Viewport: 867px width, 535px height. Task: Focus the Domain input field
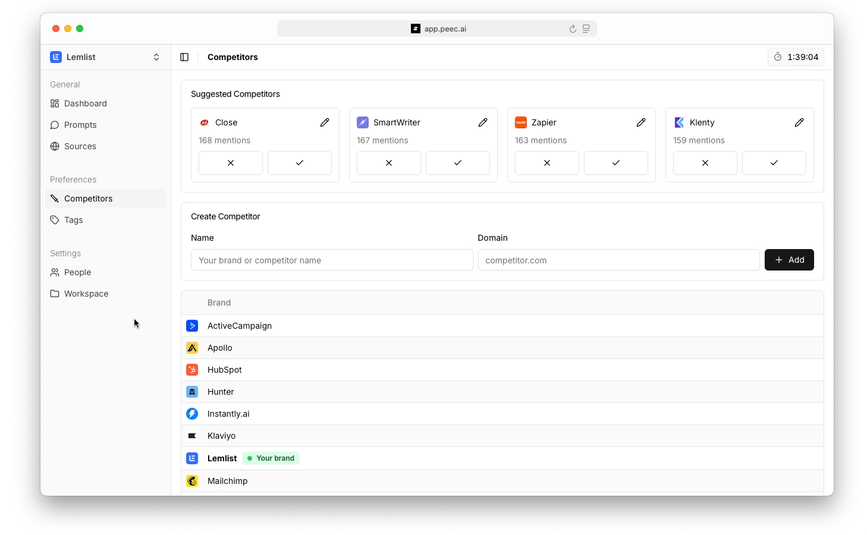pos(618,260)
